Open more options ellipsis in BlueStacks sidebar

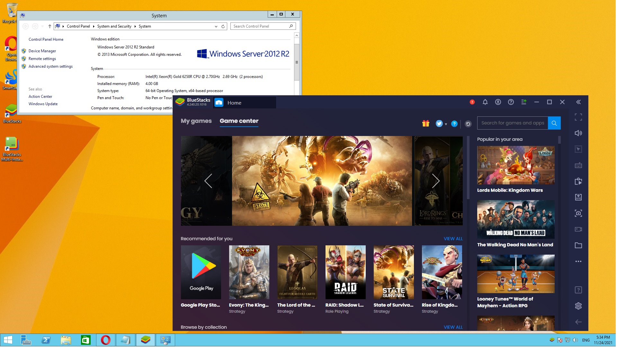pos(578,261)
